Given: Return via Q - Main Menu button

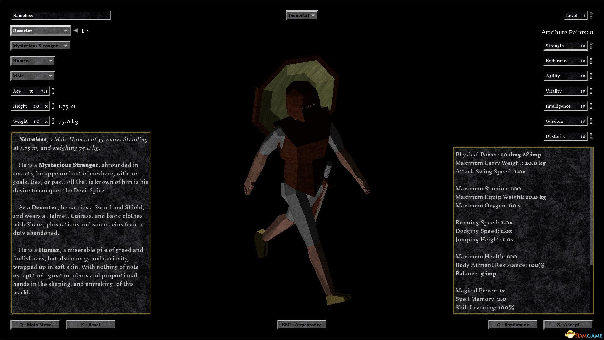Looking at the screenshot, I should point(35,325).
